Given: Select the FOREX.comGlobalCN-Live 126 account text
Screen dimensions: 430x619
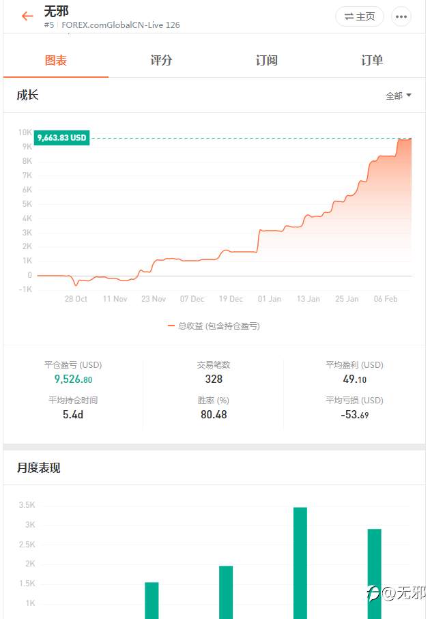Looking at the screenshot, I should pyautogui.click(x=120, y=25).
